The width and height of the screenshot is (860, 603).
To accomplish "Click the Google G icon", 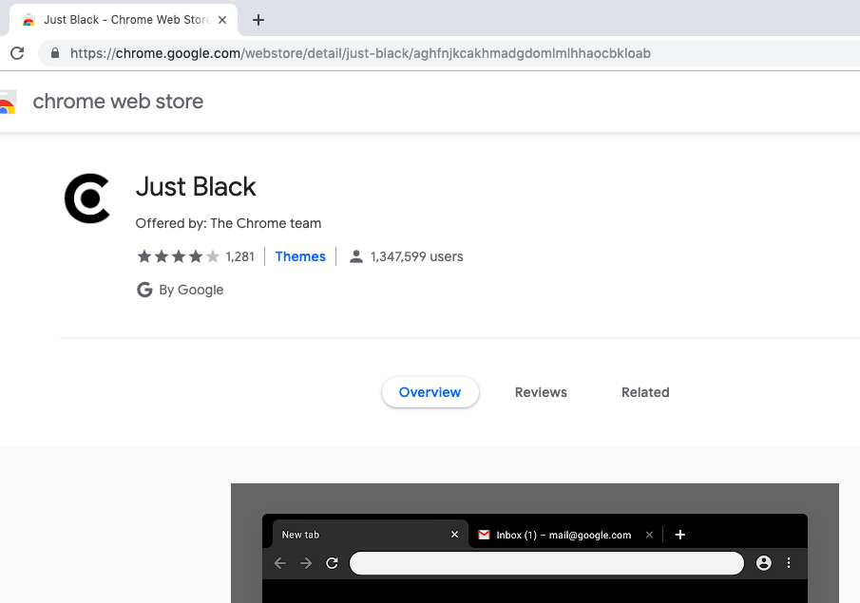I will pos(144,290).
